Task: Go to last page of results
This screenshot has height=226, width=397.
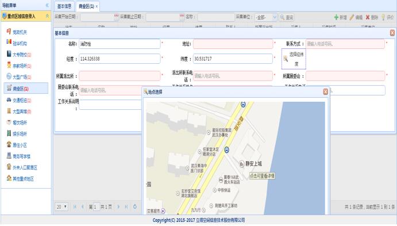Action: [x=126, y=207]
